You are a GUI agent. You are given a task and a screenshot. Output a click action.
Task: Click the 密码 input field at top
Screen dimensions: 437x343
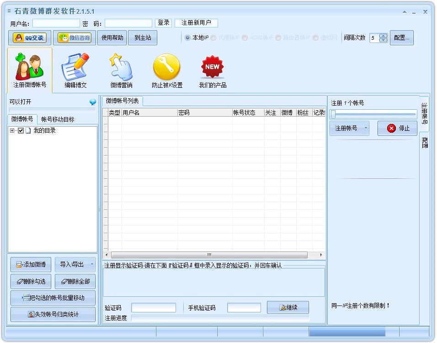click(128, 23)
